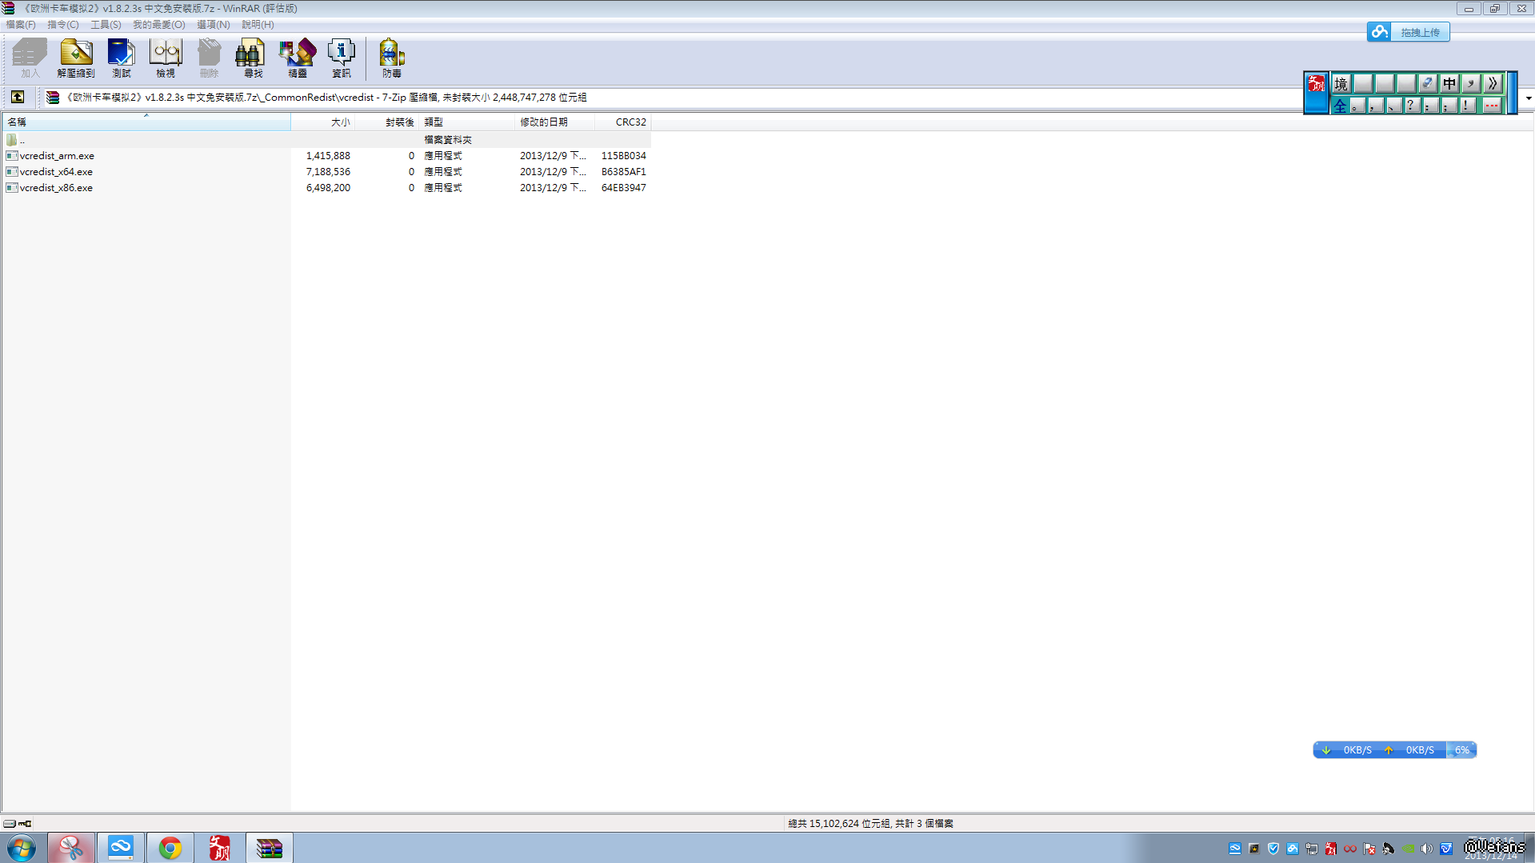Viewport: 1535px width, 863px height.
Task: Open the 我的最愛(O) Favorites menu
Action: (x=159, y=25)
